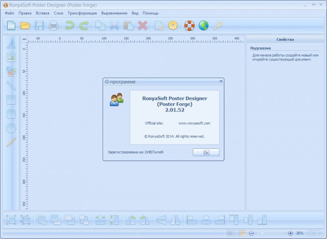
Task: Open an existing file via folder icon
Action: click(25, 26)
